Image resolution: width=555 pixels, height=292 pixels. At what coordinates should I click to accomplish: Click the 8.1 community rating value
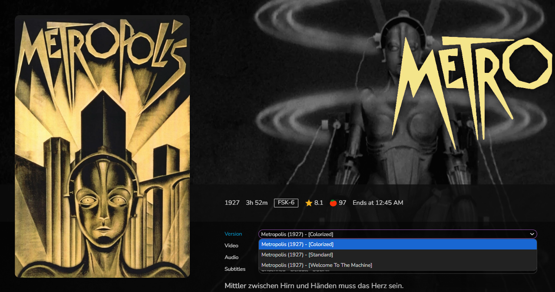(319, 203)
